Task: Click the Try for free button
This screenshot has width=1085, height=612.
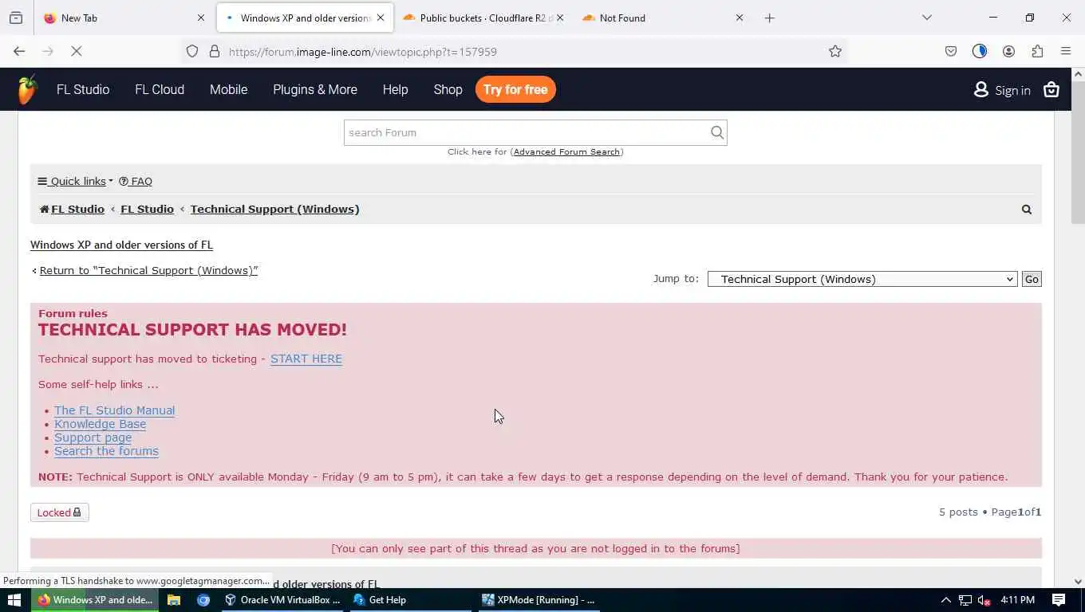Action: pos(515,89)
